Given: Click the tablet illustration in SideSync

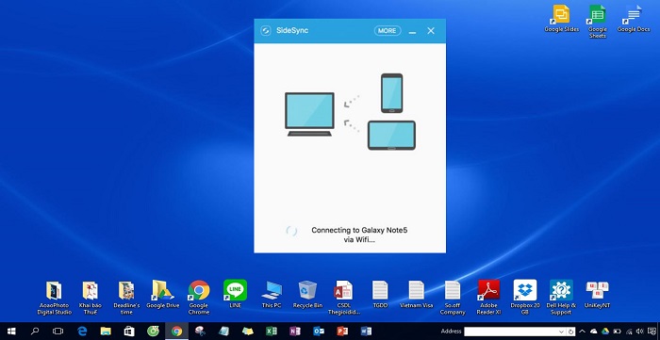Looking at the screenshot, I should tap(391, 136).
